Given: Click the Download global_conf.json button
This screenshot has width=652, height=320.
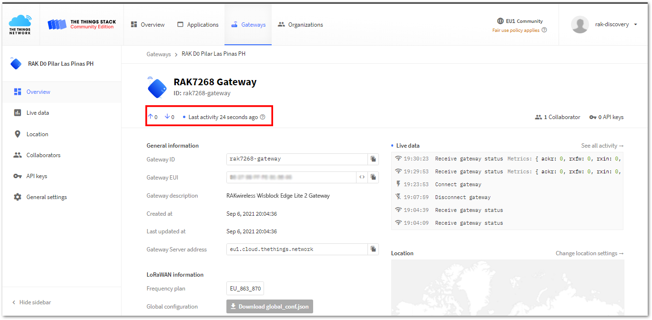Looking at the screenshot, I should 269,306.
